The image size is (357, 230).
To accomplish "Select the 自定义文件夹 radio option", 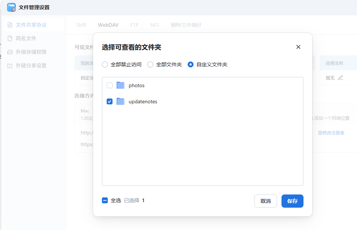I will (x=191, y=64).
